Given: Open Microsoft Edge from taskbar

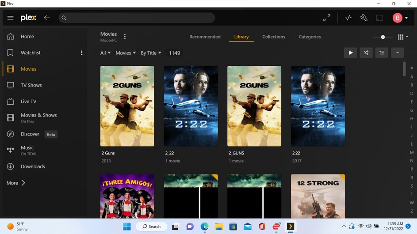Looking at the screenshot, I should click(204, 226).
